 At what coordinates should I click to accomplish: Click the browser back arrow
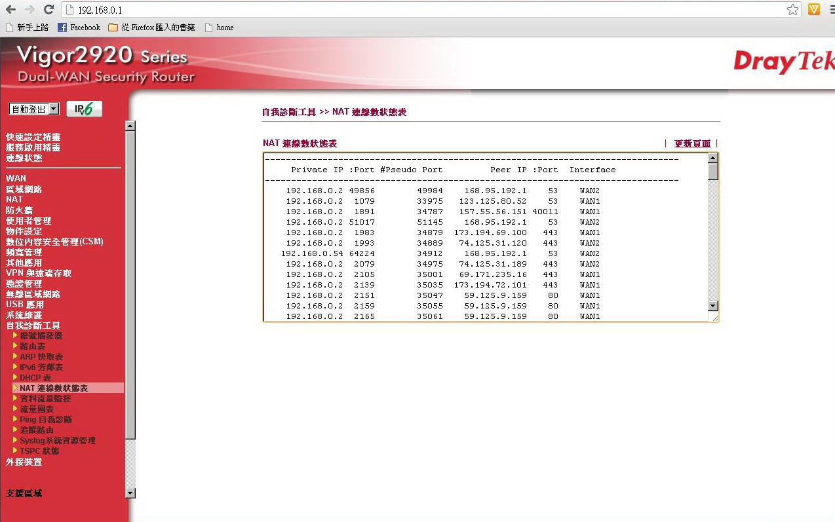[10, 10]
